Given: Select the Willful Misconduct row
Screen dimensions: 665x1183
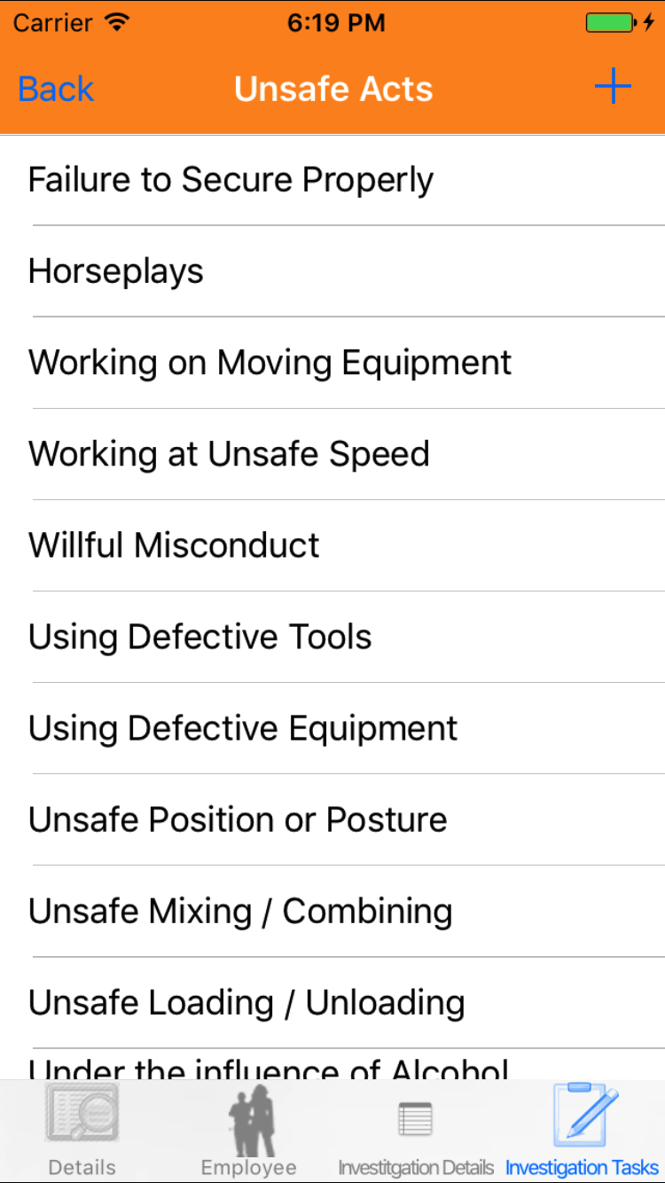Looking at the screenshot, I should [x=174, y=545].
